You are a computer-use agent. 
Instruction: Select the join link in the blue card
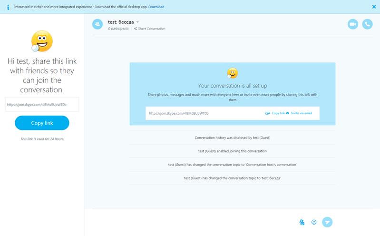179,113
